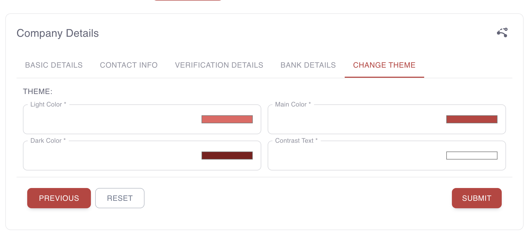
Task: Open the Light Color swatch picker
Action: (x=227, y=119)
